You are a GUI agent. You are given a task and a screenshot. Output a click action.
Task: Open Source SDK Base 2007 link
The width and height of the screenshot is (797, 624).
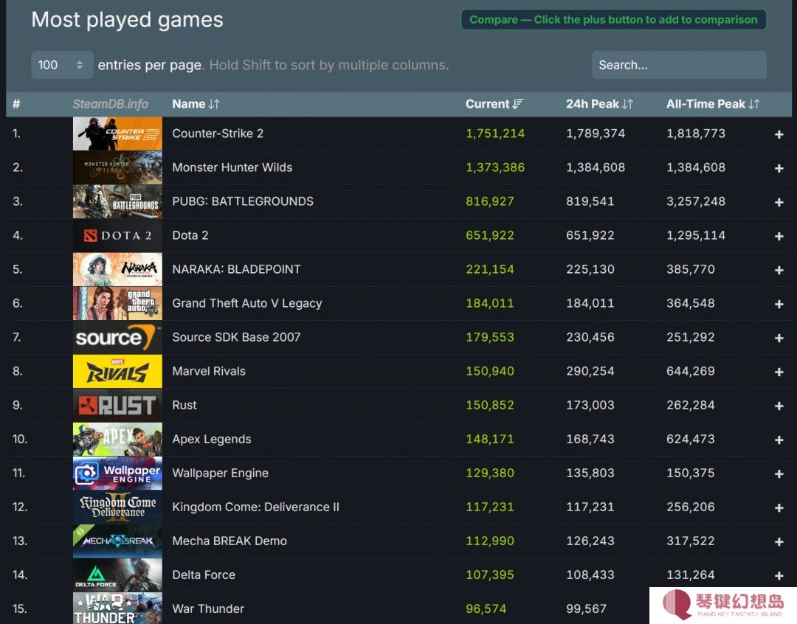tap(236, 337)
